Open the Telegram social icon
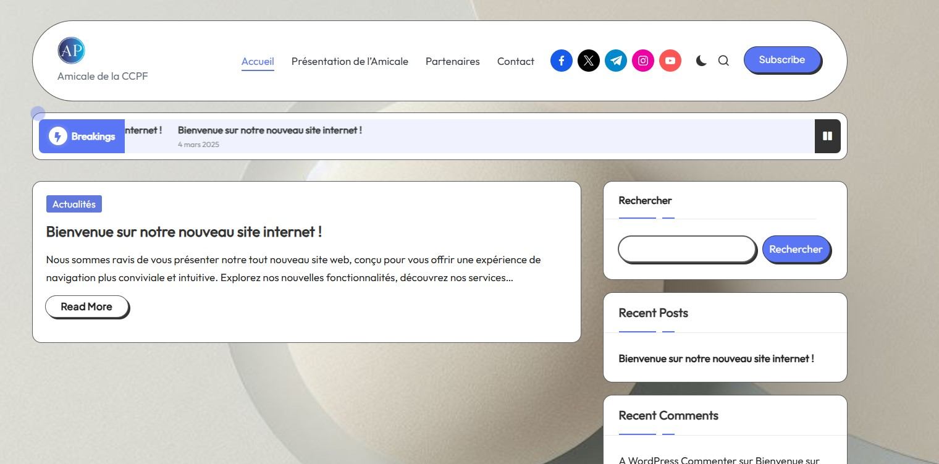This screenshot has width=939, height=464. (x=616, y=61)
